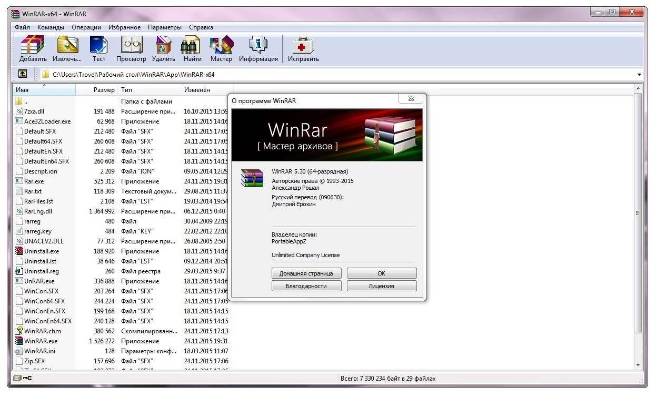Open the Команды menu

51,27
